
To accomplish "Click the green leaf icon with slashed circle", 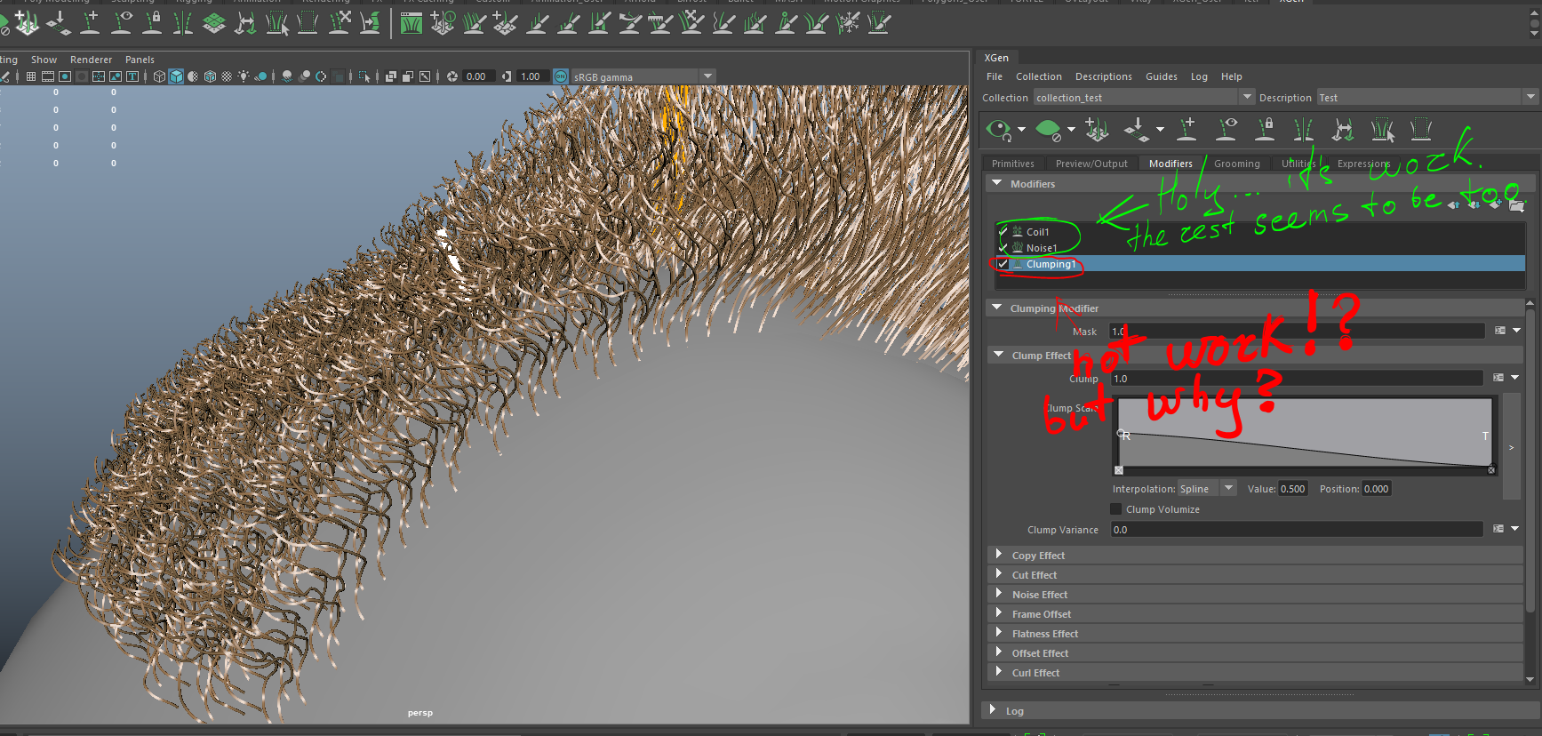I will (1049, 131).
